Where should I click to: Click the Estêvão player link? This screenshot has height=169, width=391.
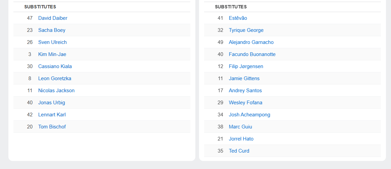238,18
